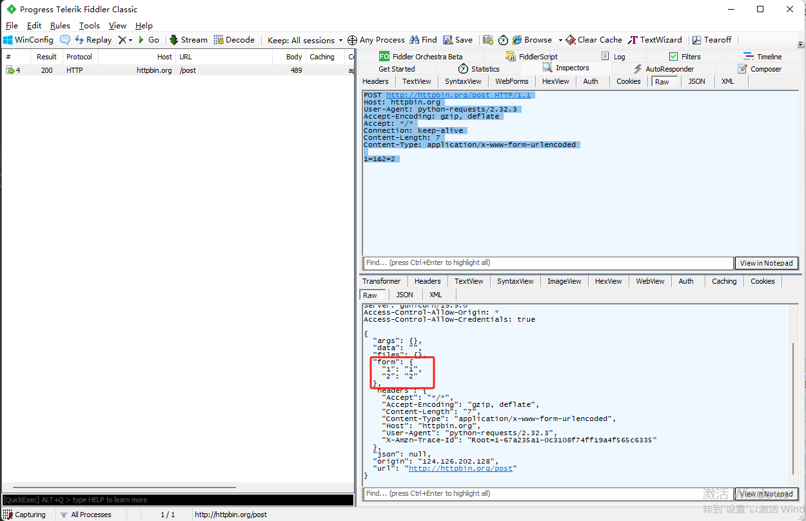Screen dimensions: 806x521
Task: Select request WebForms inspector tab
Action: coord(511,81)
